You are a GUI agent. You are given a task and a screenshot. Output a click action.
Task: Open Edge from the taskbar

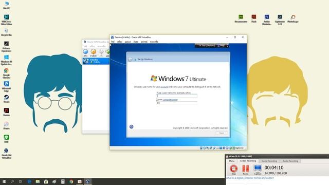tap(29, 181)
